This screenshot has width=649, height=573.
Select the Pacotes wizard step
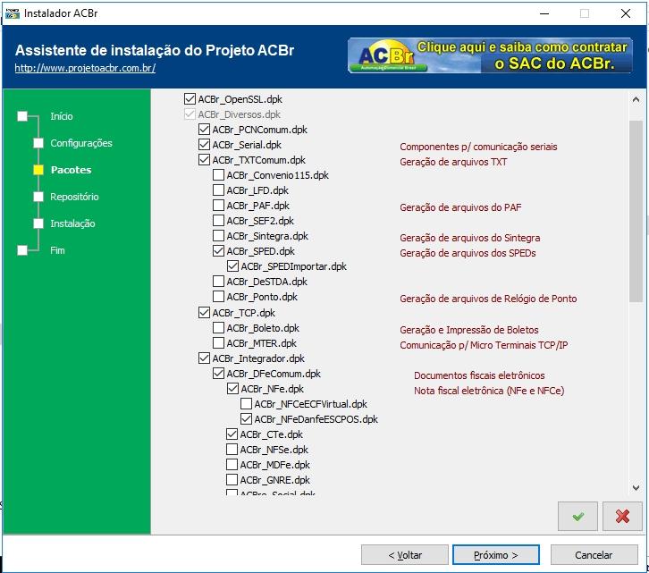click(x=71, y=170)
